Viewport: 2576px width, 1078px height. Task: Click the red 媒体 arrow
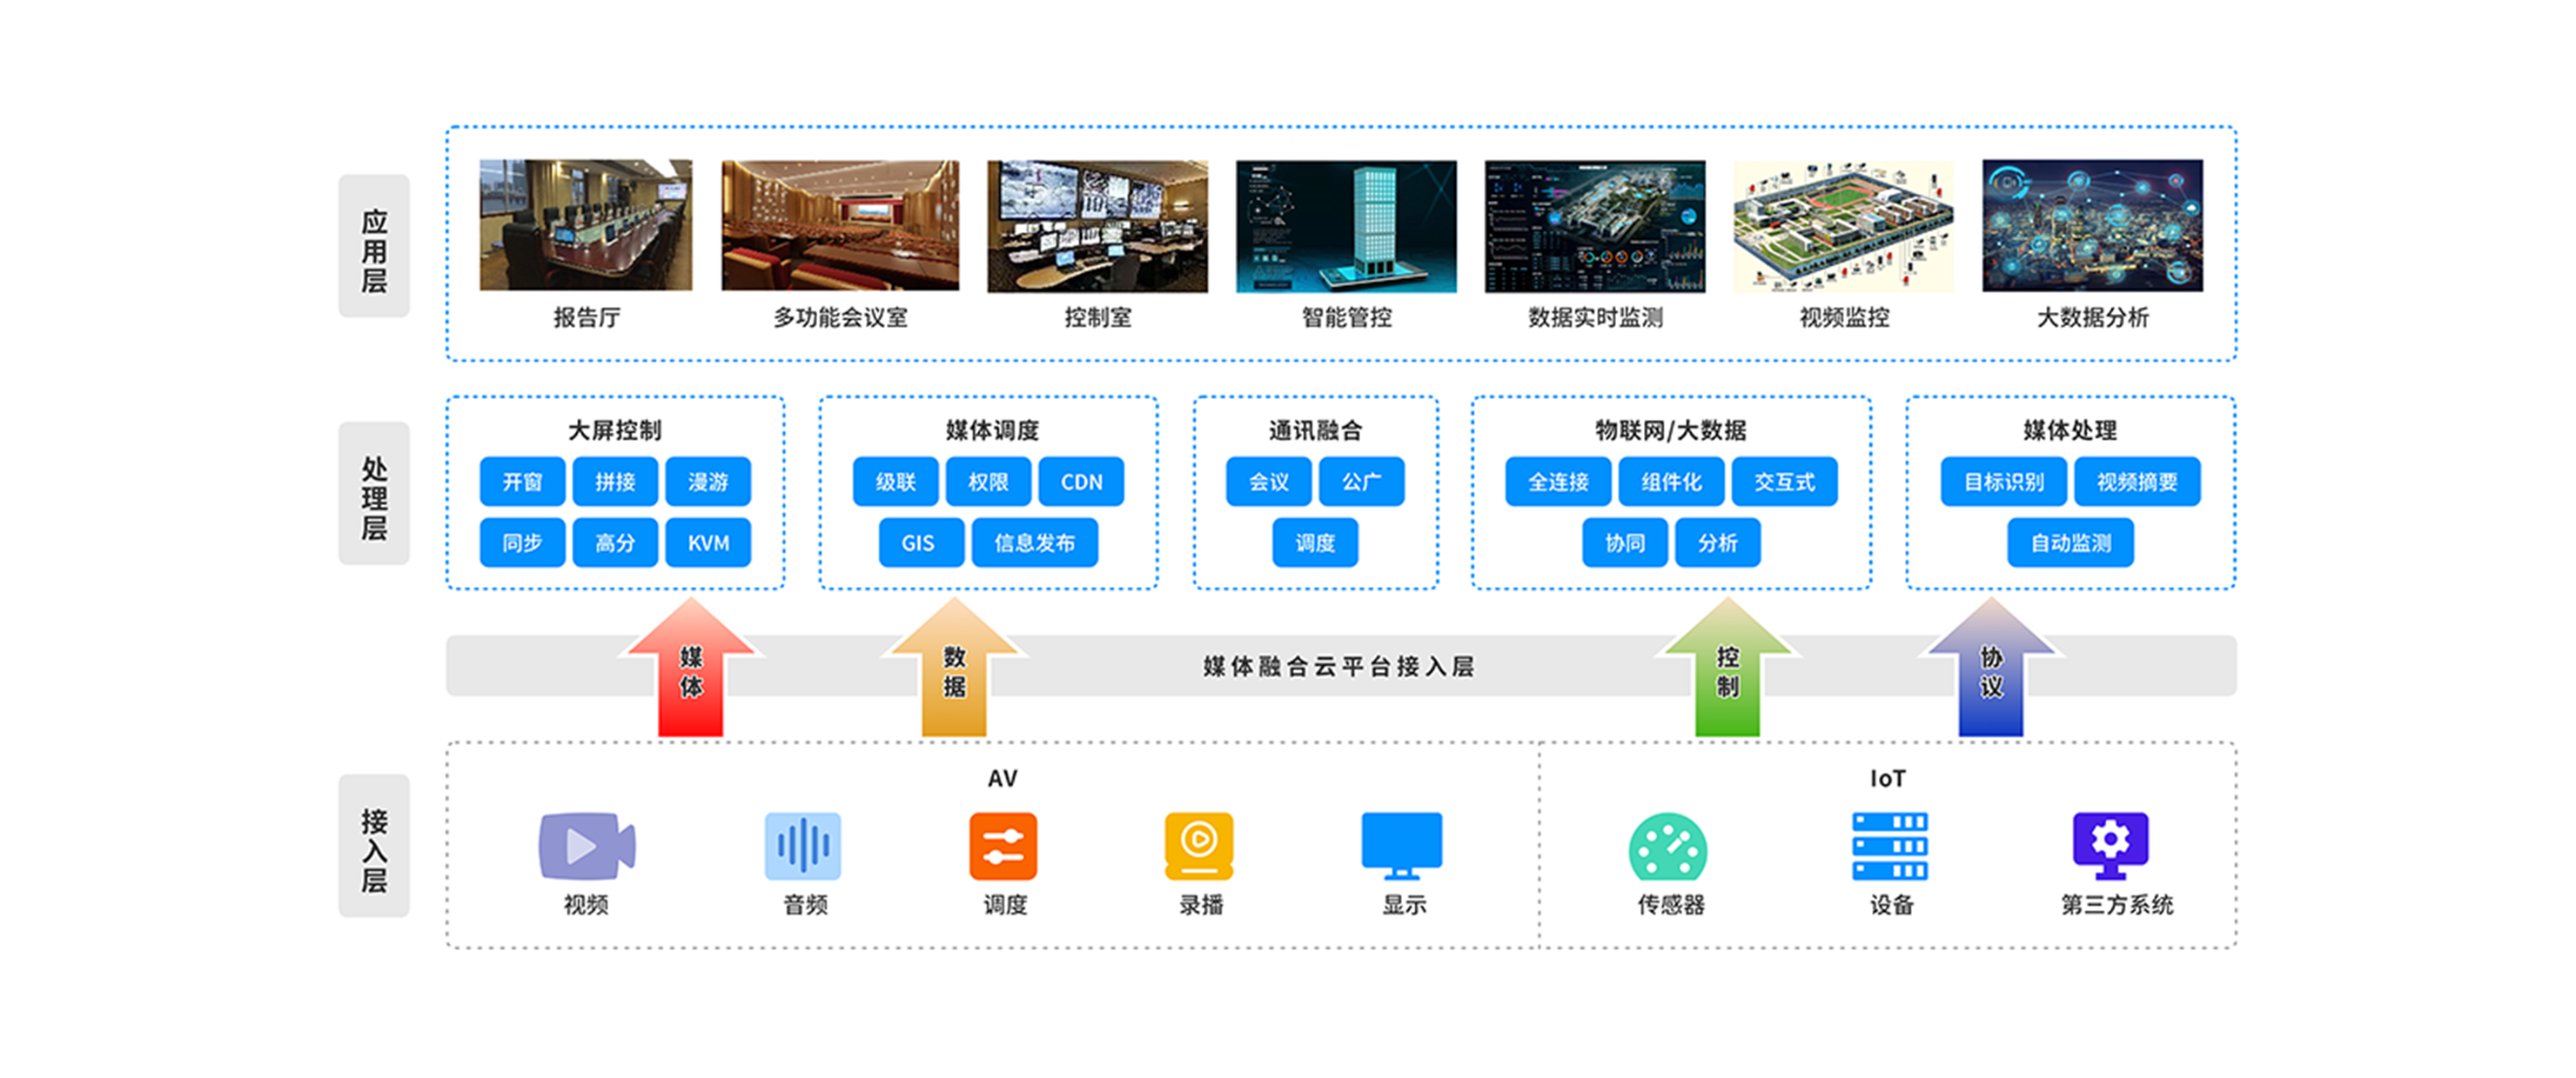coord(691,668)
